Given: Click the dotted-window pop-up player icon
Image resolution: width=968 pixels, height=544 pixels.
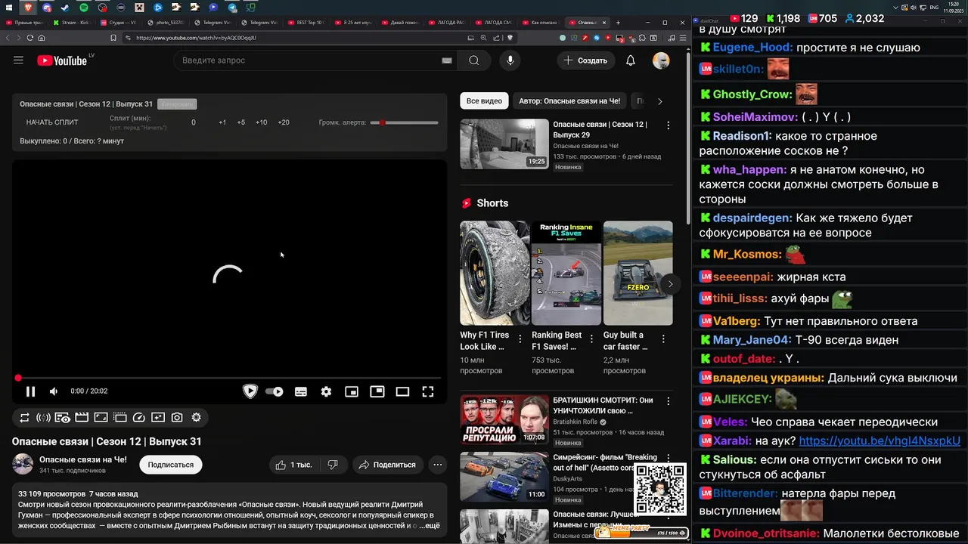Looking at the screenshot, I should click(x=119, y=417).
